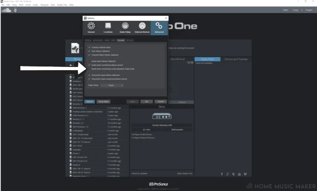Open the Facebook link icon
317x191 pixels.
tap(222, 174)
